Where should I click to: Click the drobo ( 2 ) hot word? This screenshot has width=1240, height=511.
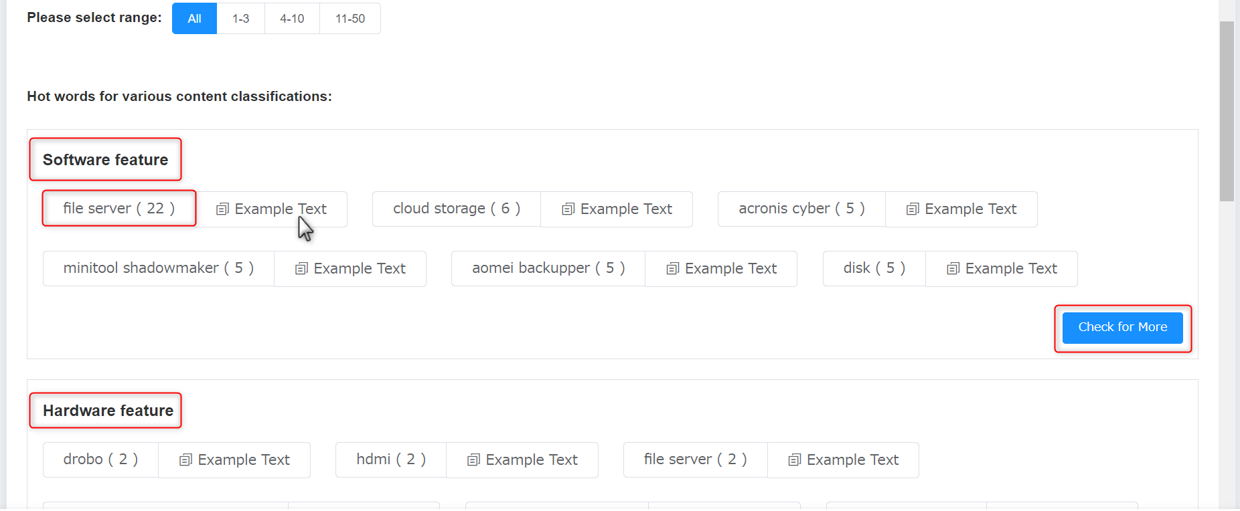(x=100, y=460)
